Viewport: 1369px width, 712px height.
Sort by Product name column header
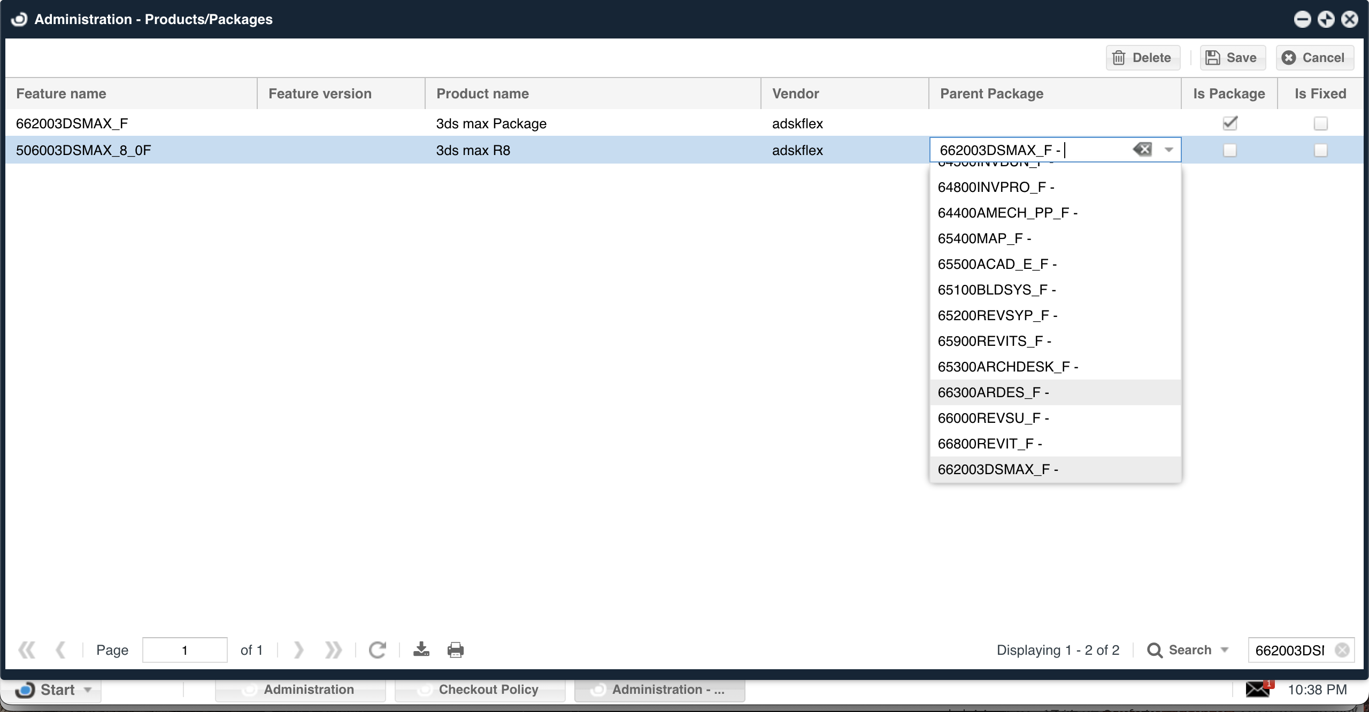point(482,94)
